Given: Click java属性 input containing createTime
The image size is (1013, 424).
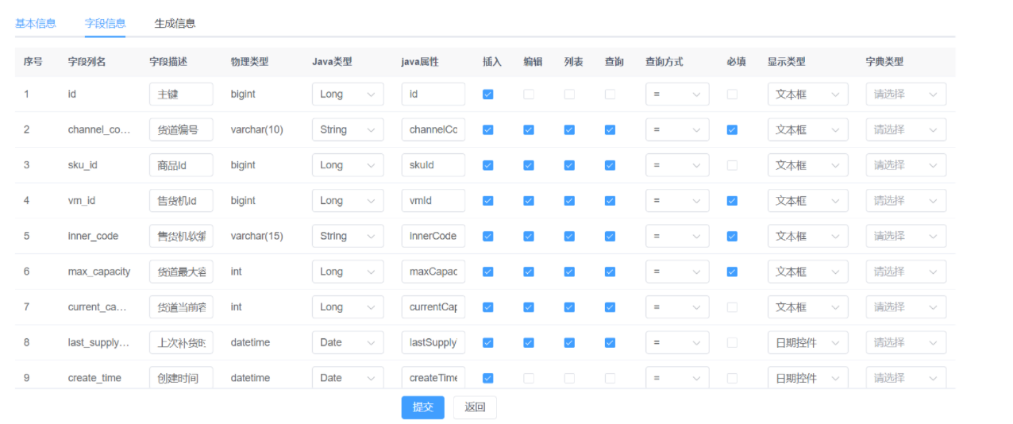Looking at the screenshot, I should coord(433,378).
